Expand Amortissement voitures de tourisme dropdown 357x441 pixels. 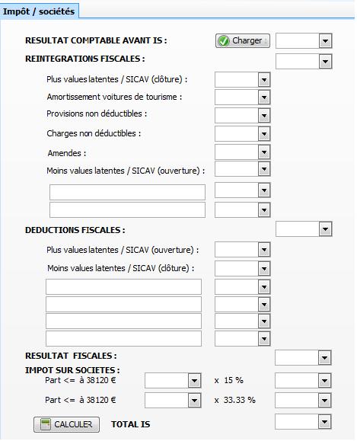pyautogui.click(x=264, y=97)
